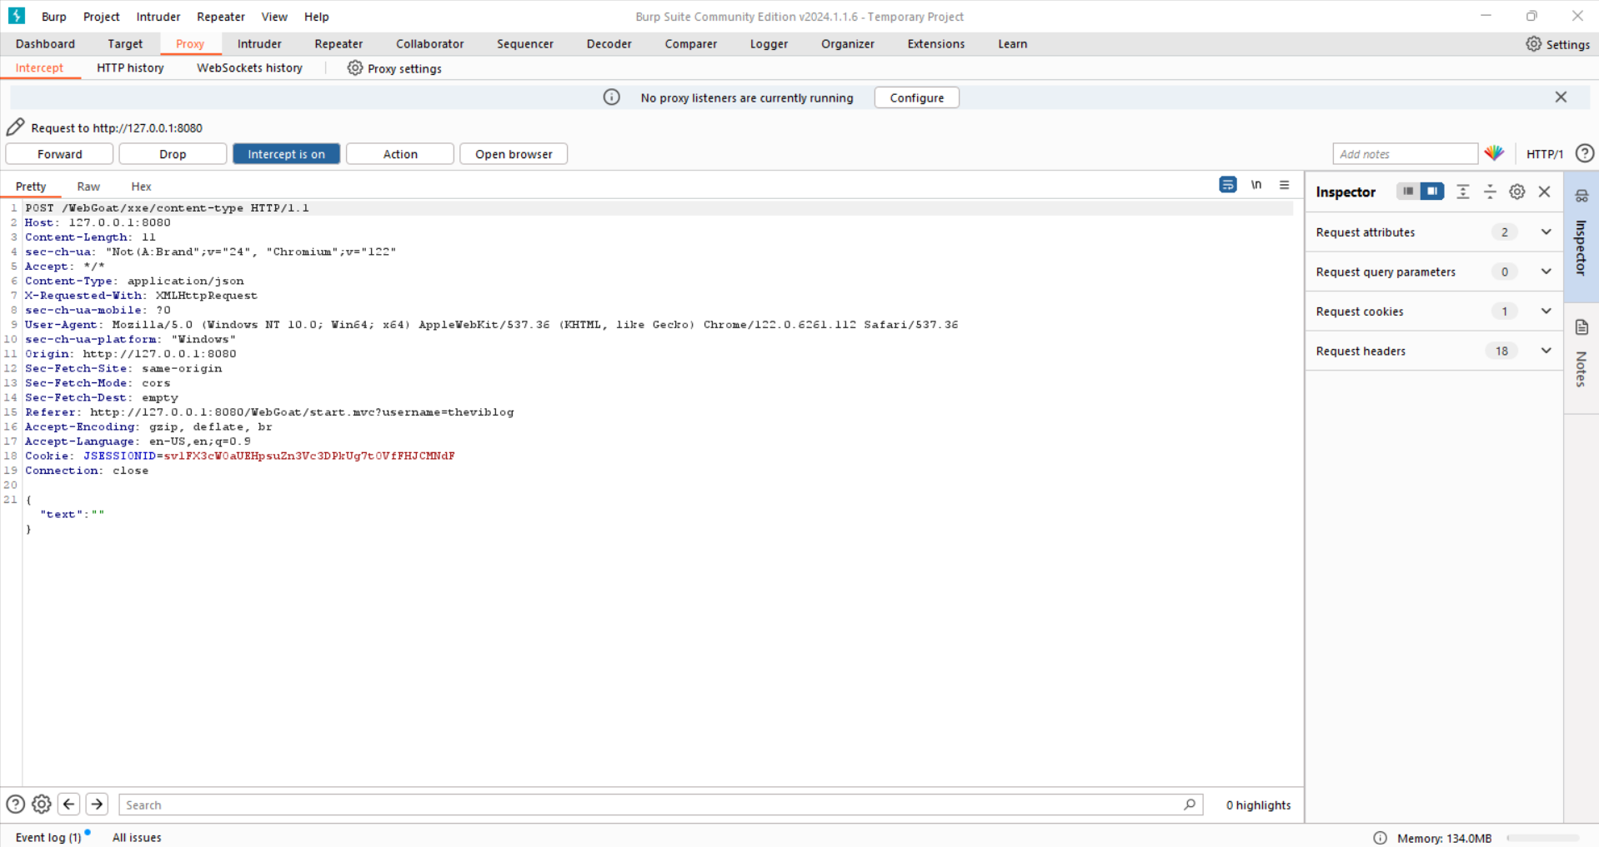
Task: Switch editor to Raw view
Action: coord(88,187)
